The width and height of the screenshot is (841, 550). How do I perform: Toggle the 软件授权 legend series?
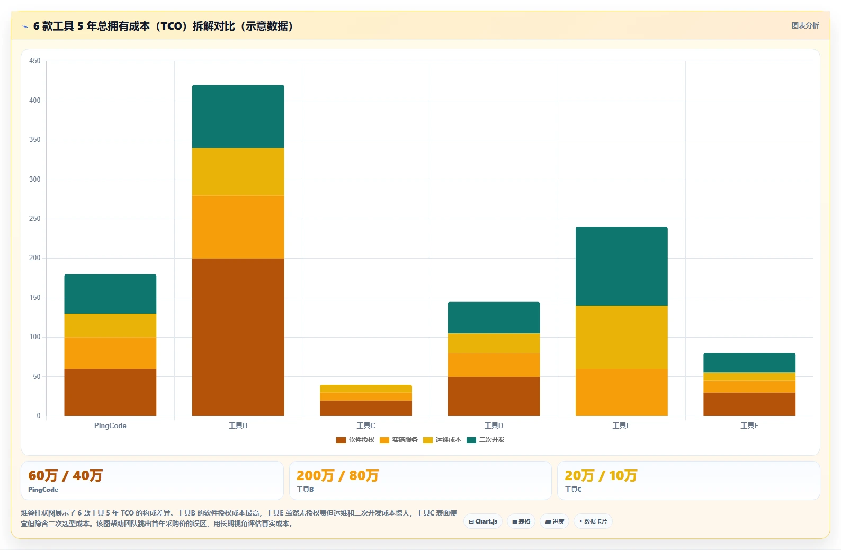click(355, 440)
